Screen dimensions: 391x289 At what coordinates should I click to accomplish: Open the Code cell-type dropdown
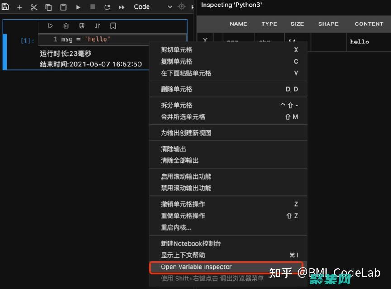(142, 7)
